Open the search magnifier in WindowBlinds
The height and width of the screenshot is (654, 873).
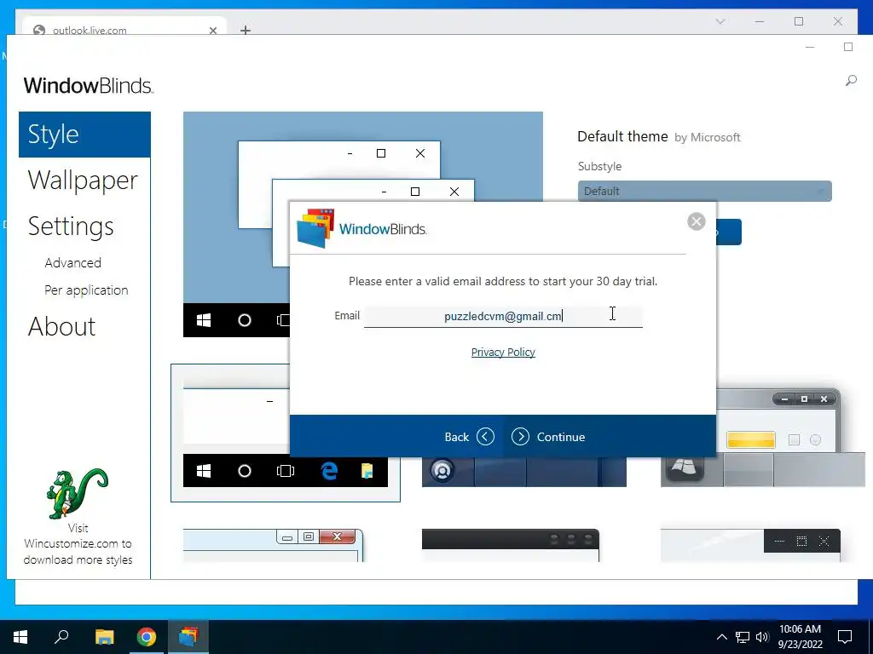850,81
